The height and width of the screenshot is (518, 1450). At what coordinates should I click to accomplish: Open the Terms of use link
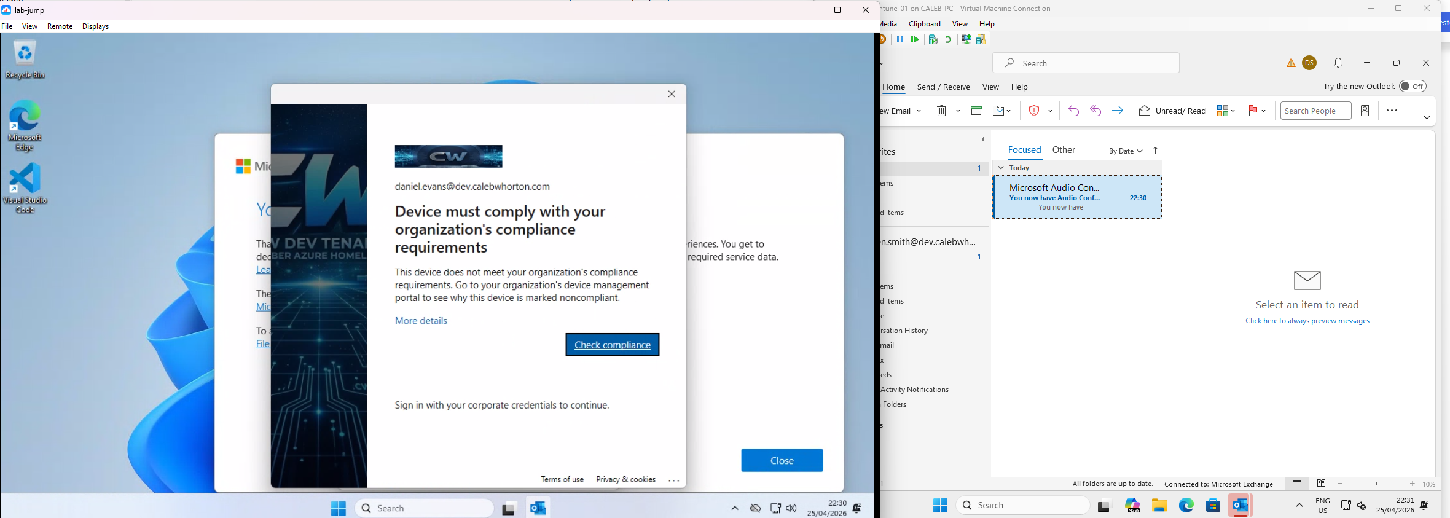562,479
